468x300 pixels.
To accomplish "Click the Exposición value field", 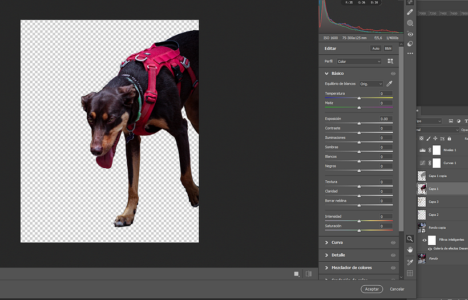I will tap(386, 119).
